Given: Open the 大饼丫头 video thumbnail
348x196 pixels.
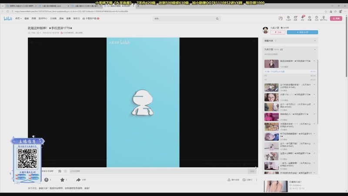Looking at the screenshot, I should [271, 97].
